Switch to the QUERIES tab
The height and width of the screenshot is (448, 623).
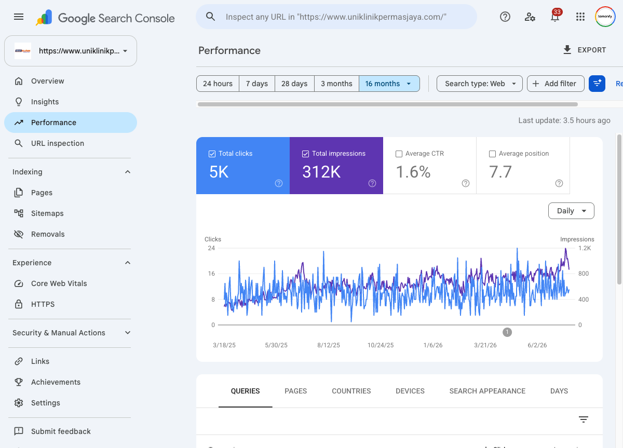246,391
